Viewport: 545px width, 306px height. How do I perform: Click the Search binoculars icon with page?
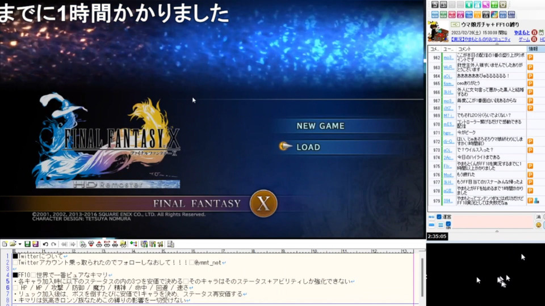[83, 244]
